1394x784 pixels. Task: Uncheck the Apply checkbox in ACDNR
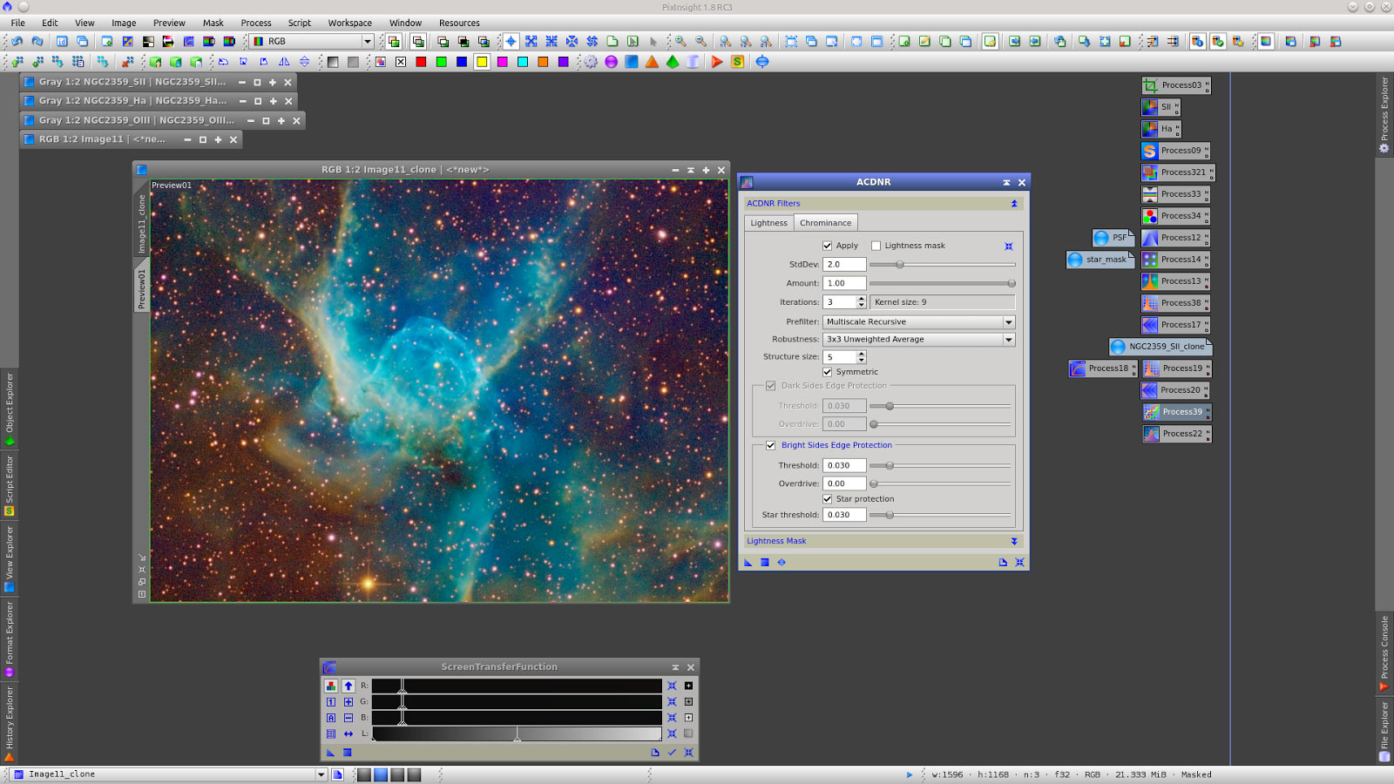pos(828,246)
